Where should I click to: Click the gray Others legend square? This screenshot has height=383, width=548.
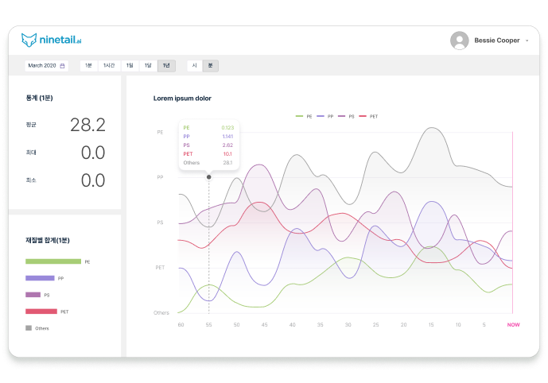click(29, 327)
